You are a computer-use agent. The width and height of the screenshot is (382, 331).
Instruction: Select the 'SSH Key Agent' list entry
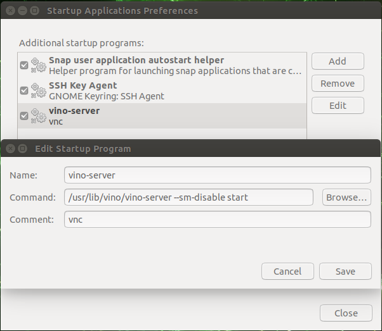162,91
